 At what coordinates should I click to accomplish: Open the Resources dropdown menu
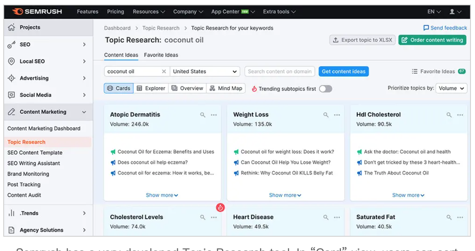tap(149, 11)
